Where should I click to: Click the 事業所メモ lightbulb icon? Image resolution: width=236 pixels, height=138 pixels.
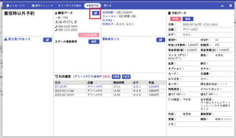click(x=103, y=39)
